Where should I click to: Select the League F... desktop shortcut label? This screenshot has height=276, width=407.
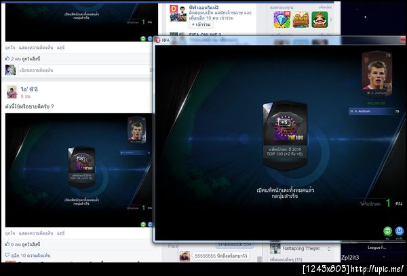(376, 248)
